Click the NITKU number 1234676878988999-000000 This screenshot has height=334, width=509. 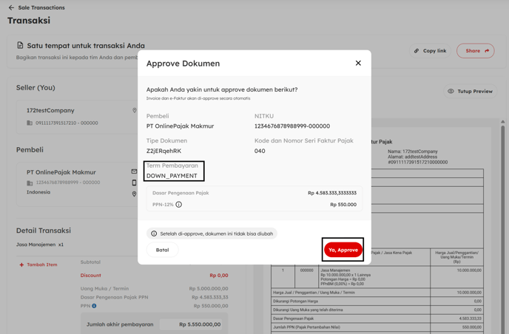292,126
